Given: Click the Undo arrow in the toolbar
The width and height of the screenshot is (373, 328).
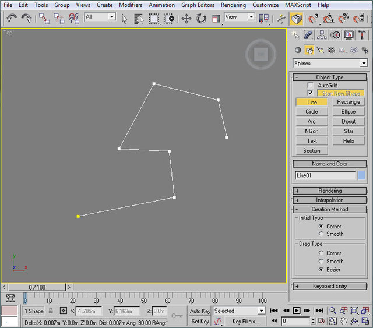Looking at the screenshot, I should [11, 18].
